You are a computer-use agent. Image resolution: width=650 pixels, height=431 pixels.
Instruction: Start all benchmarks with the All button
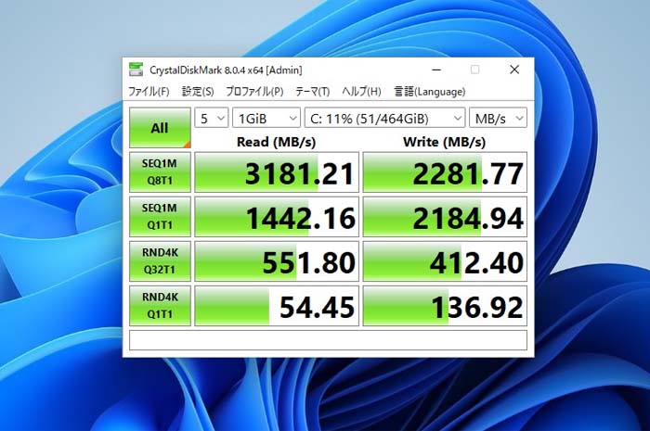160,128
